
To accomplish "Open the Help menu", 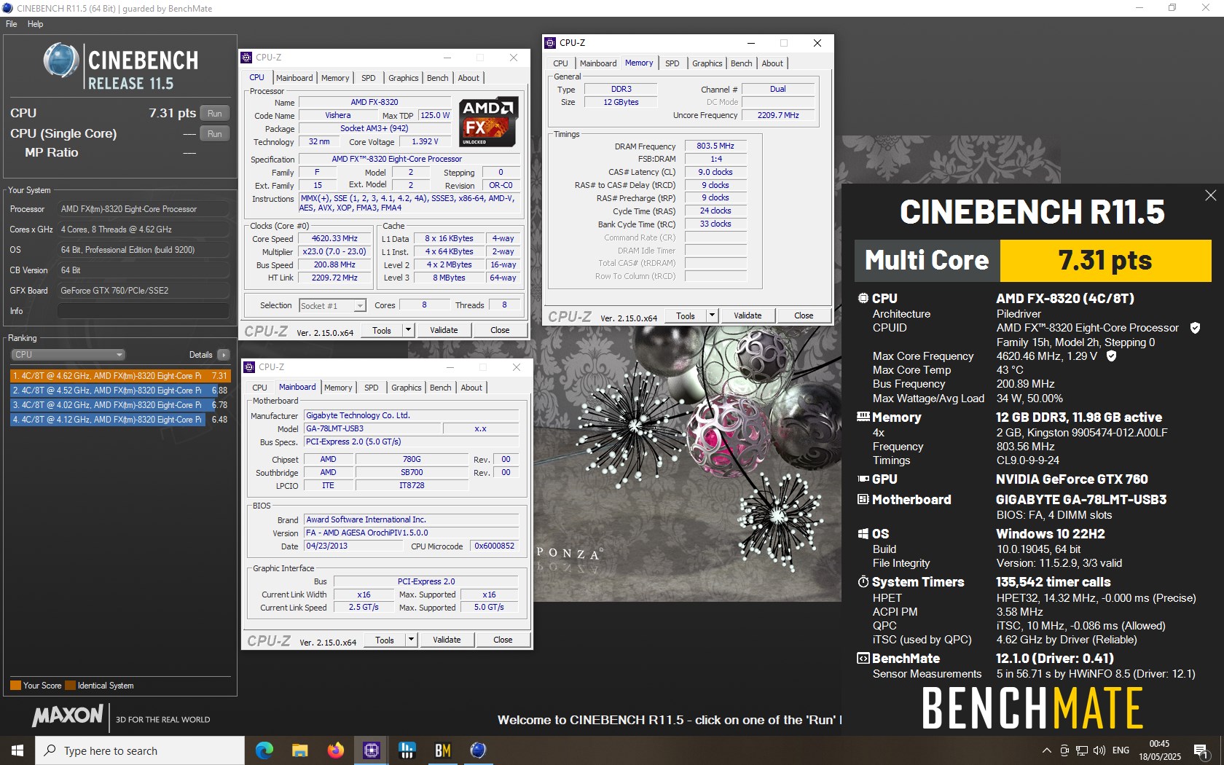I will [35, 24].
